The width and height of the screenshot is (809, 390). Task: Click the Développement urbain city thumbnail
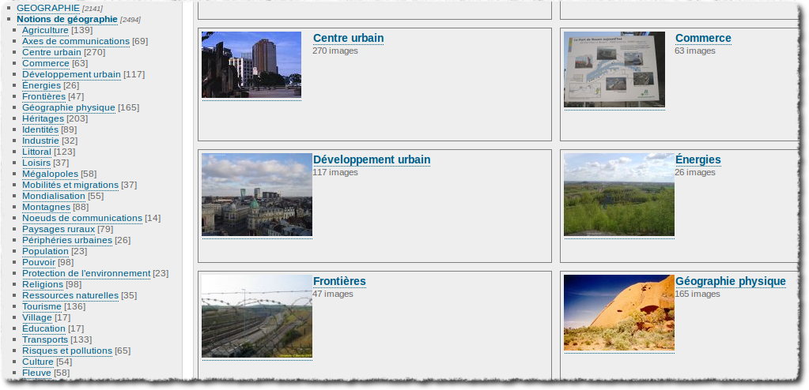257,194
